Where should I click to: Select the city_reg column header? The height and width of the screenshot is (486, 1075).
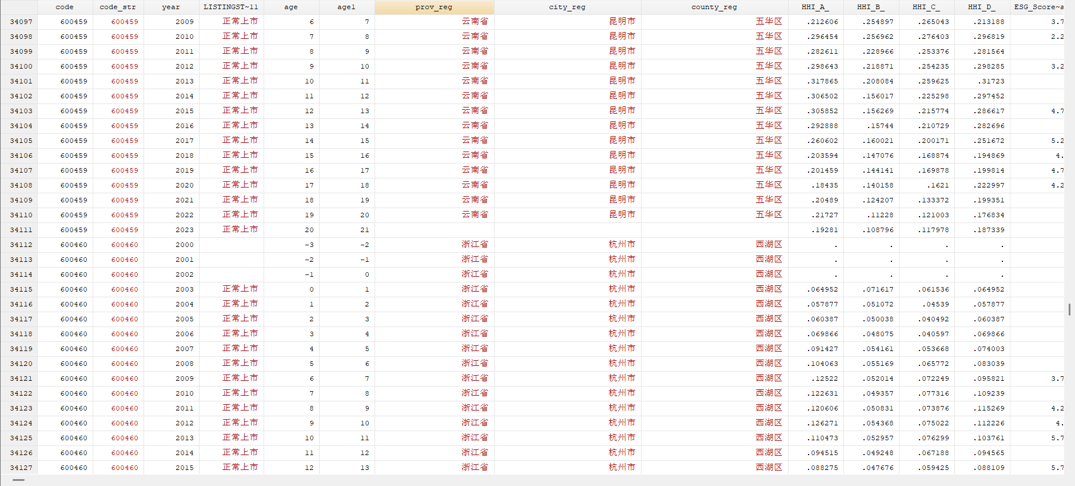click(567, 7)
